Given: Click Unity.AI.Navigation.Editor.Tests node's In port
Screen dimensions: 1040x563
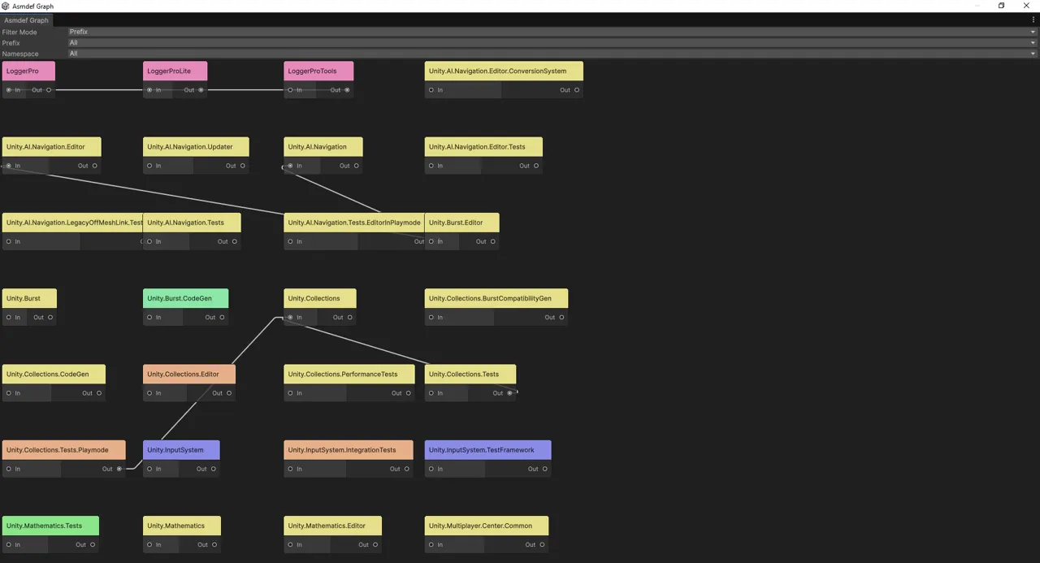Looking at the screenshot, I should coord(431,166).
